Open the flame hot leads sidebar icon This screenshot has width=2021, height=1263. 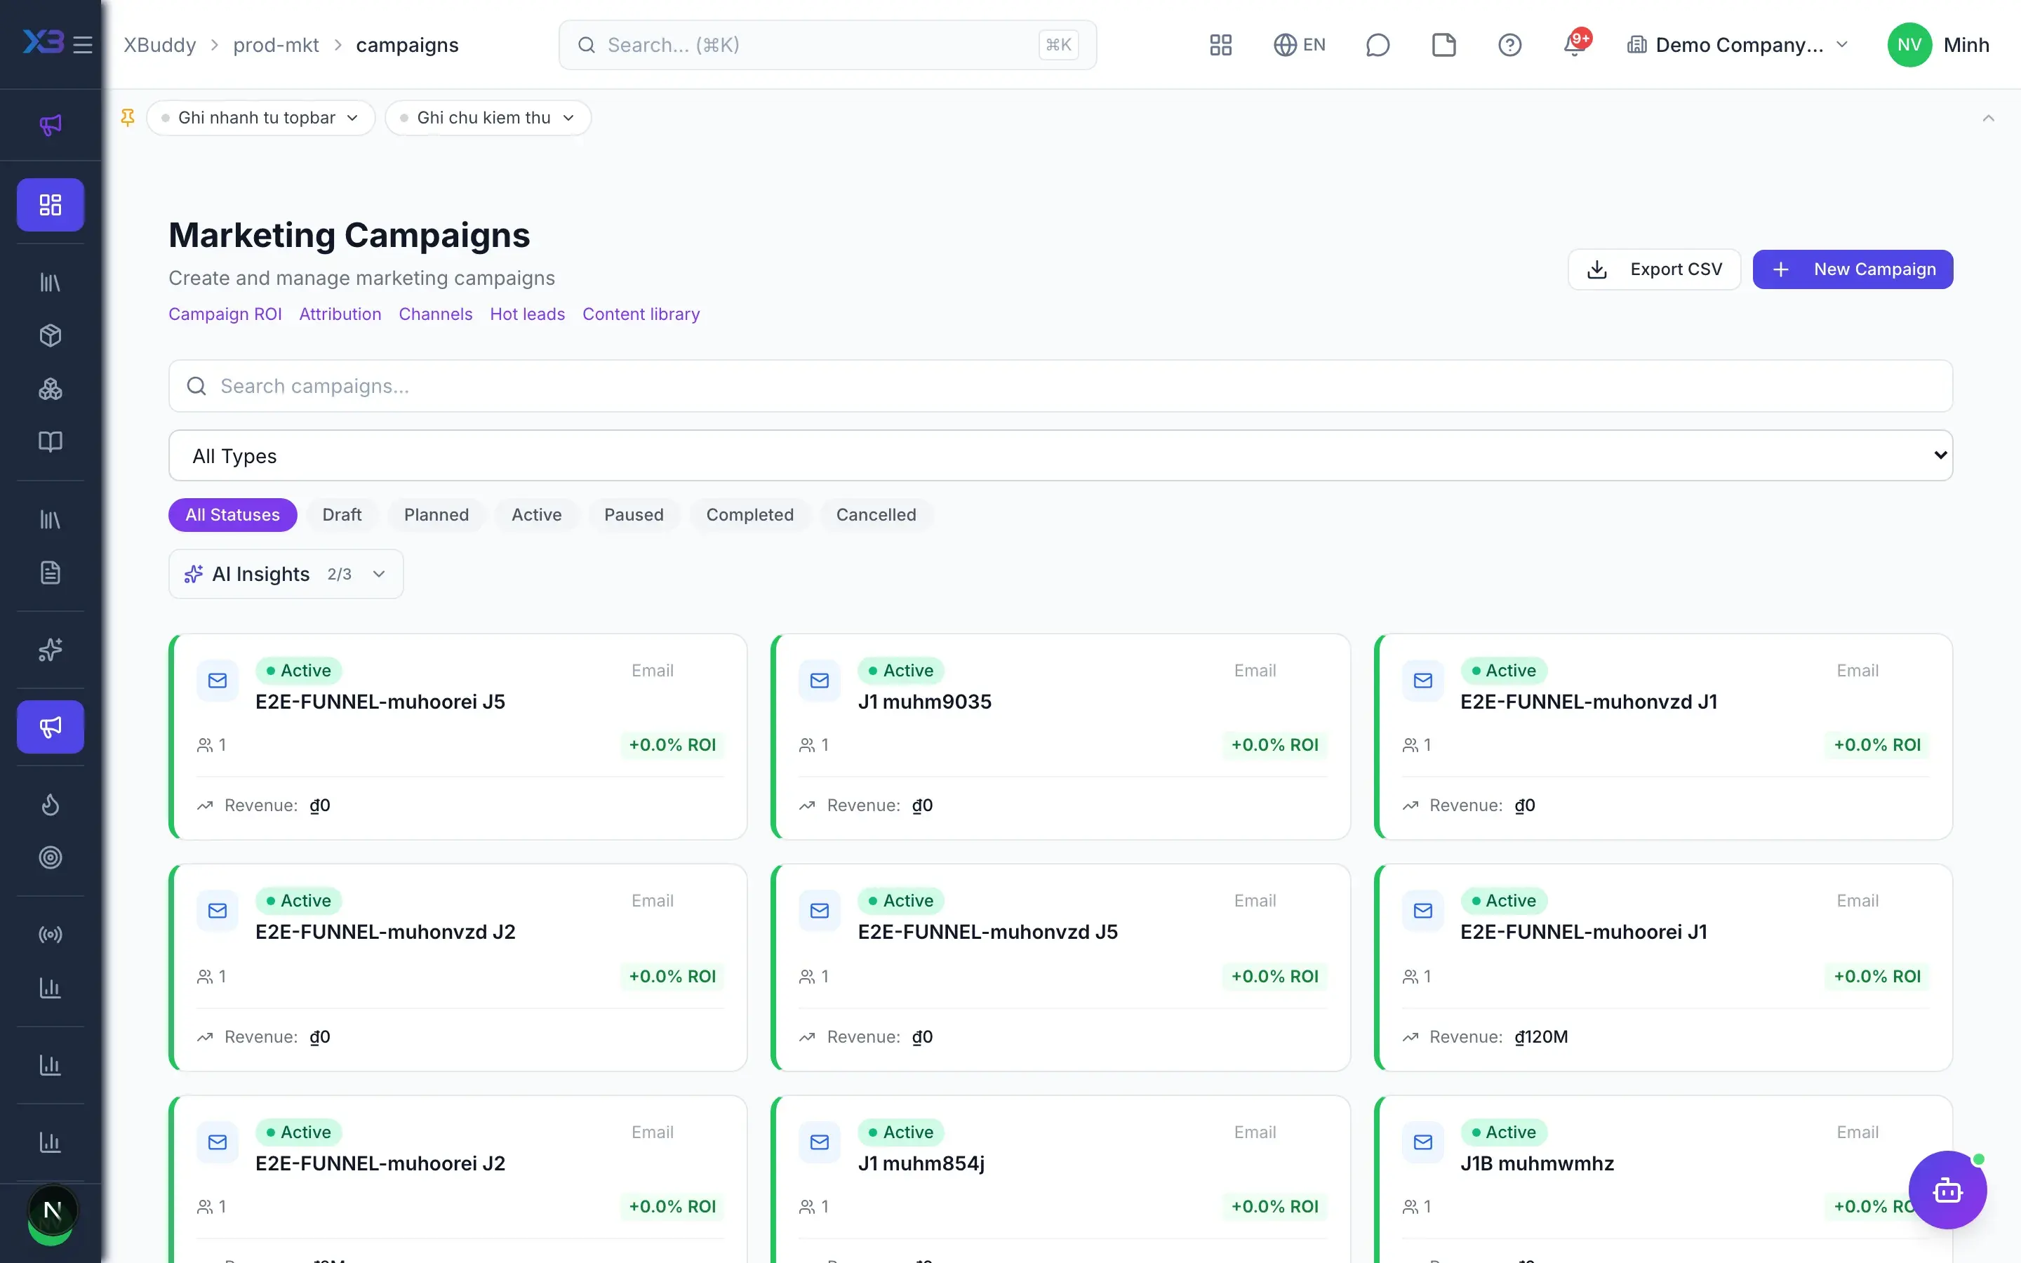click(x=50, y=804)
